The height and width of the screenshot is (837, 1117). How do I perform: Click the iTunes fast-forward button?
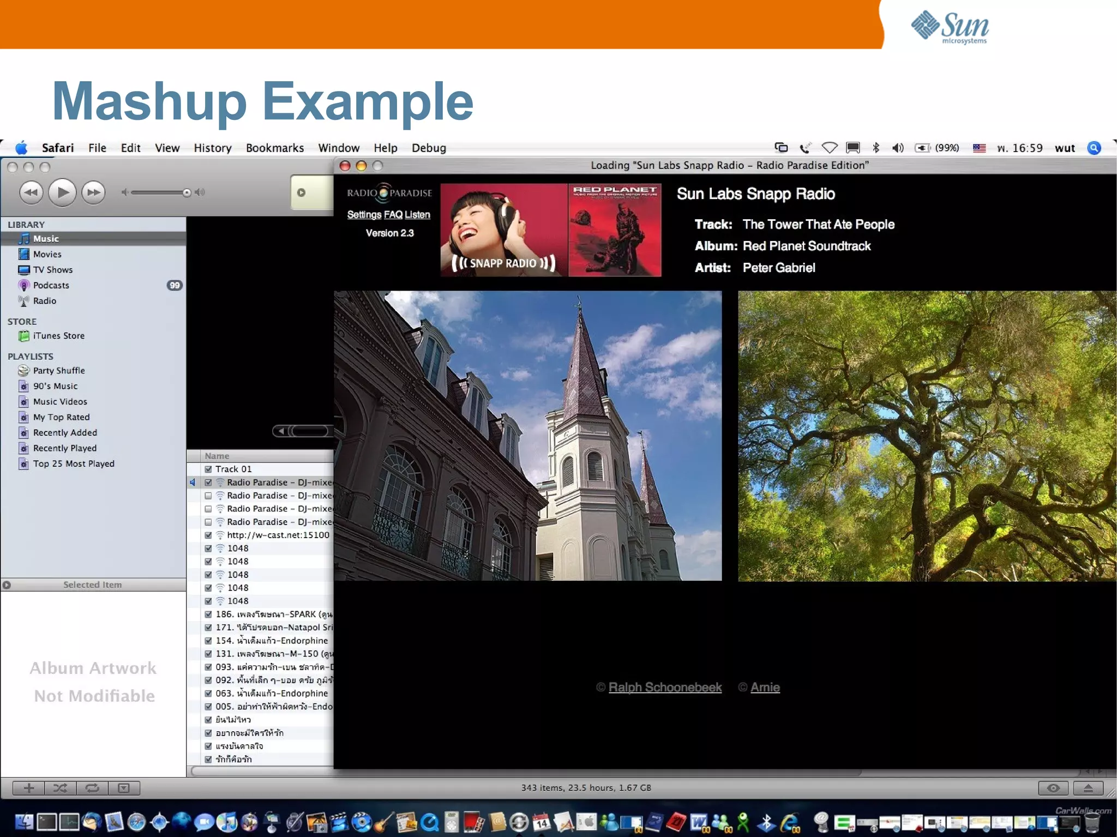coord(93,192)
